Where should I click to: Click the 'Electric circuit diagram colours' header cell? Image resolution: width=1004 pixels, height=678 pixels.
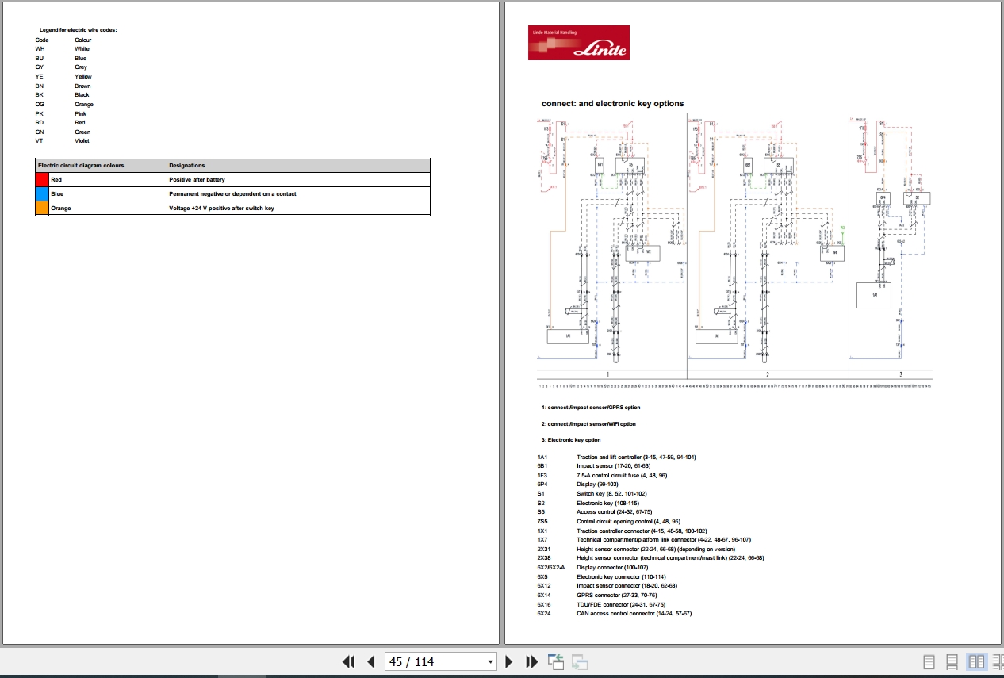click(x=102, y=166)
